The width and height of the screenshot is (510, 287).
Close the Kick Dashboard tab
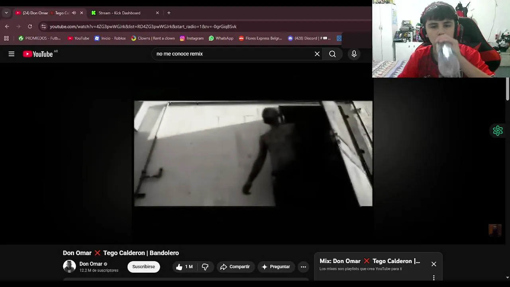coord(157,13)
